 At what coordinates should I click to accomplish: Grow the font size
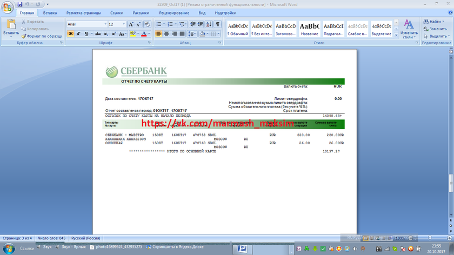coord(131,24)
